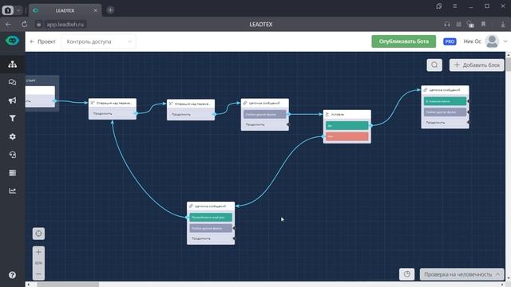The width and height of the screenshot is (511, 287).
Task: Click the app.leadteh.ru address field
Action: [65, 25]
